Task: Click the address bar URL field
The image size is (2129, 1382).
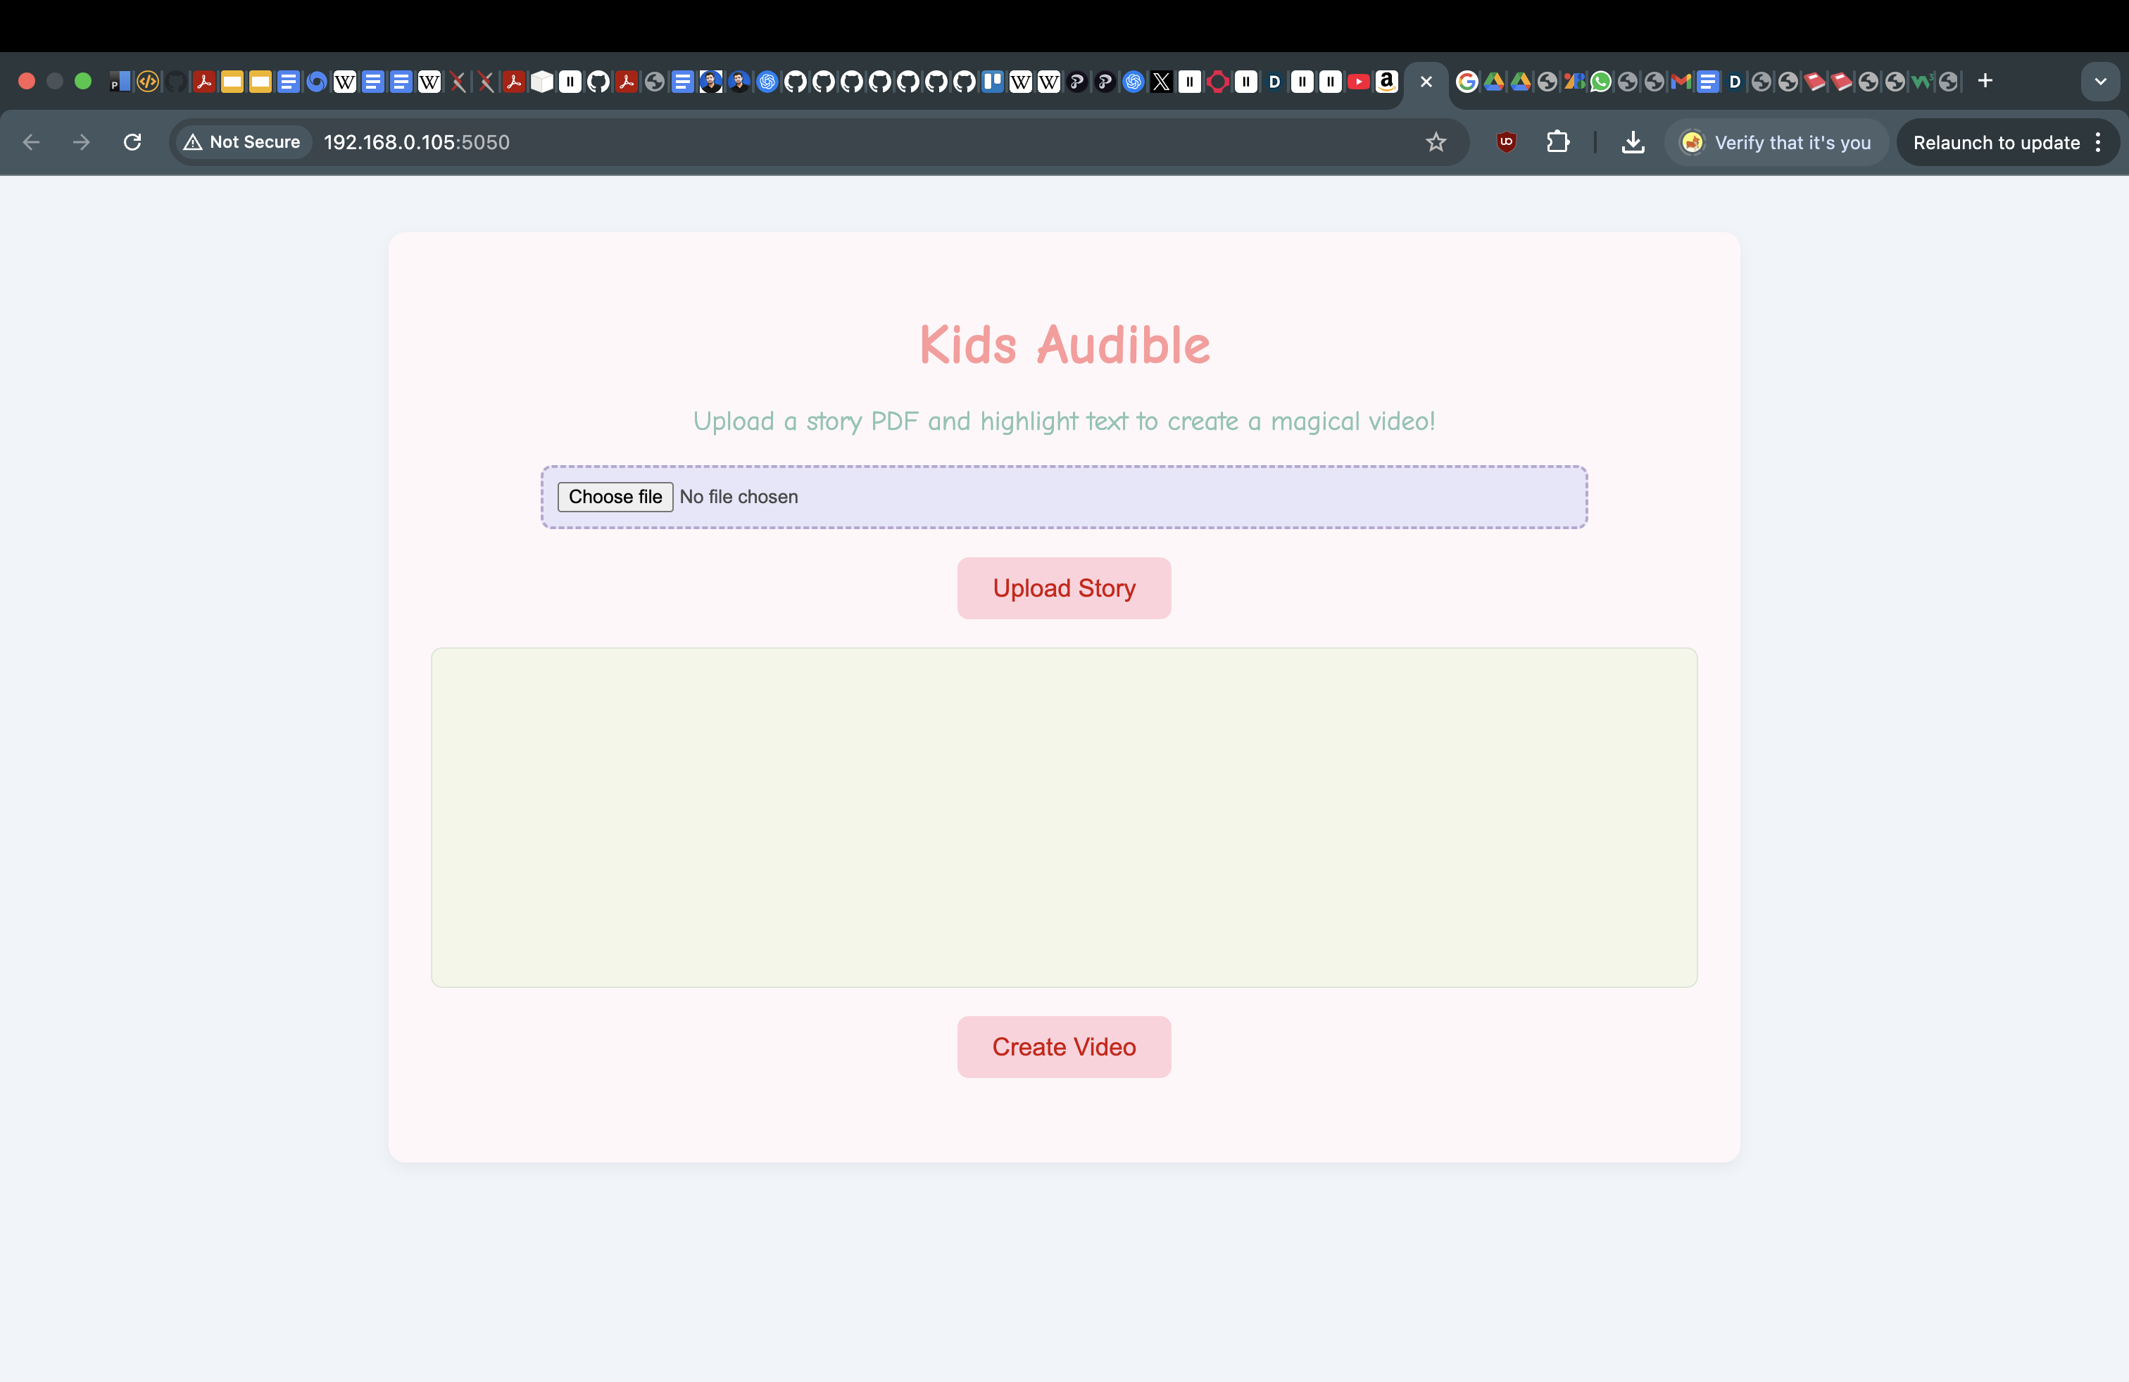Action: coord(805,142)
